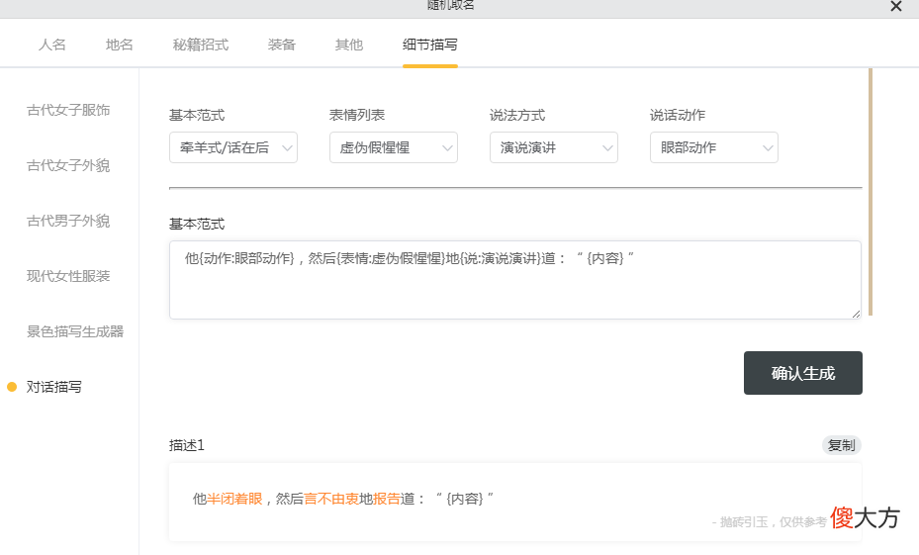Open the 秘籍招式 tab

201,45
